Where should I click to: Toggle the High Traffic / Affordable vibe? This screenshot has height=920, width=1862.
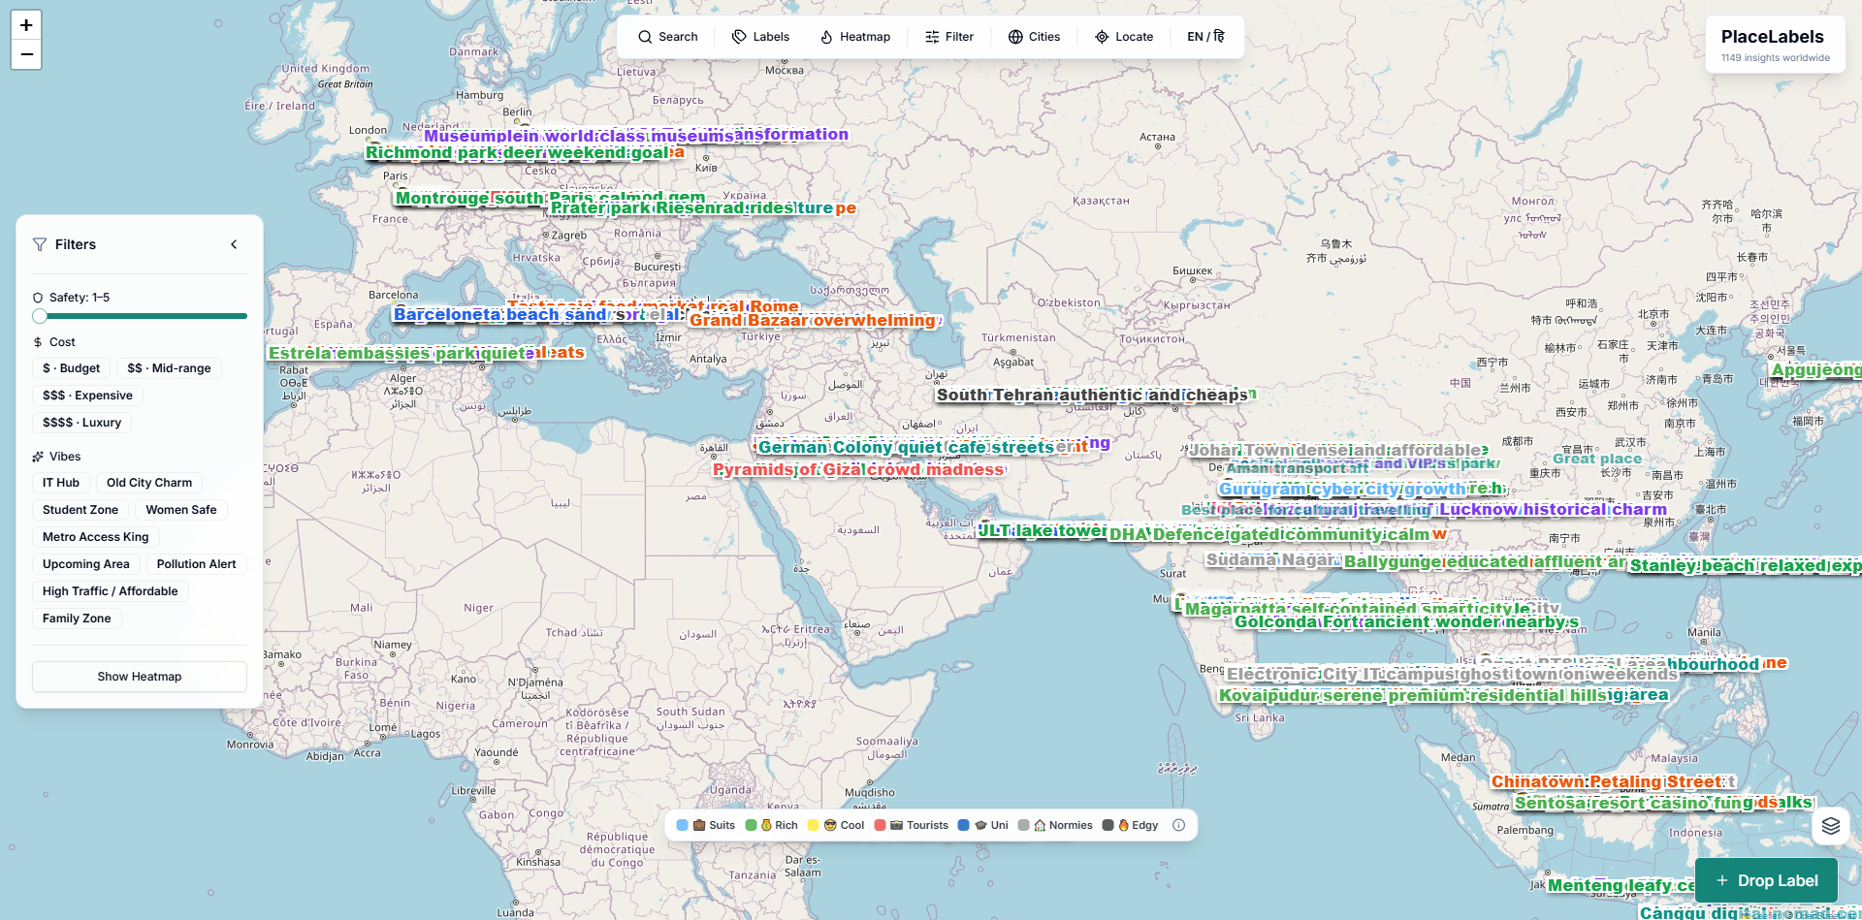110,591
